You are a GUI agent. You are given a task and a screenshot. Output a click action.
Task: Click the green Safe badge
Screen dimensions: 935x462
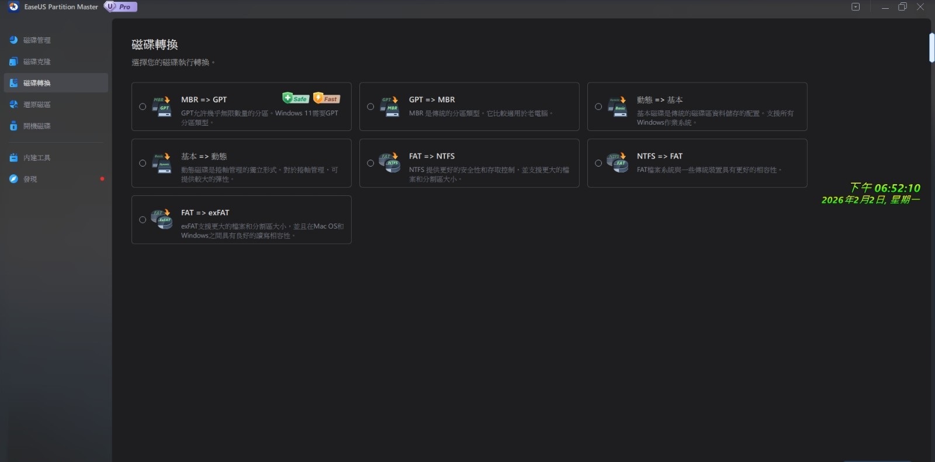(296, 98)
